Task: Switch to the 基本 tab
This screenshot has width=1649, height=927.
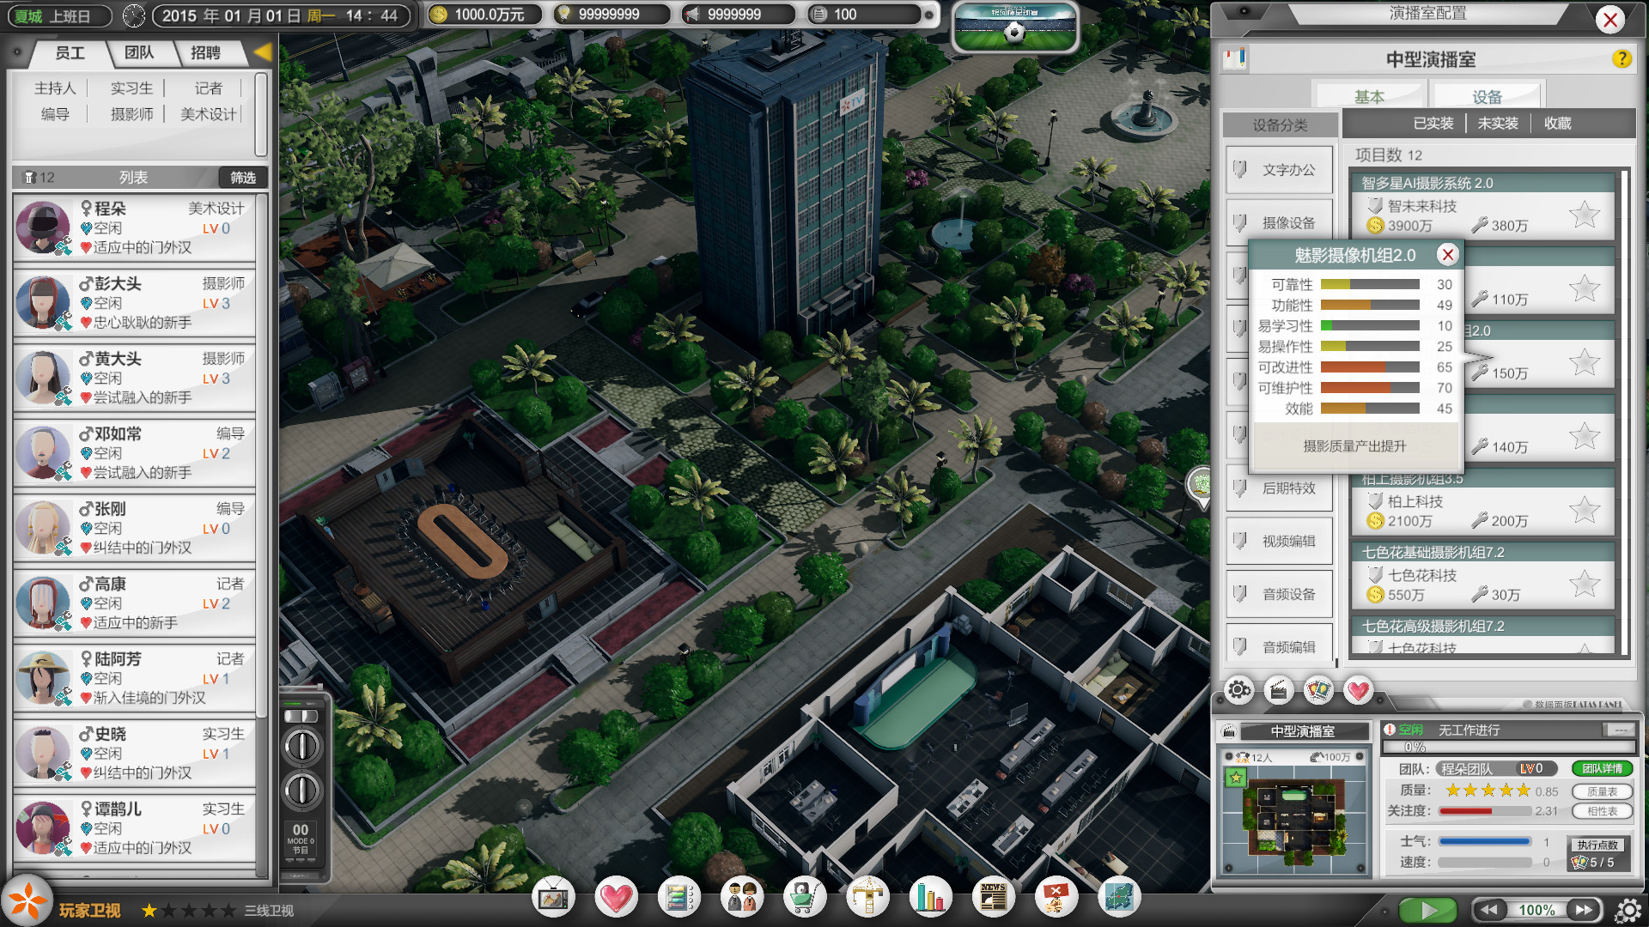Action: point(1369,97)
